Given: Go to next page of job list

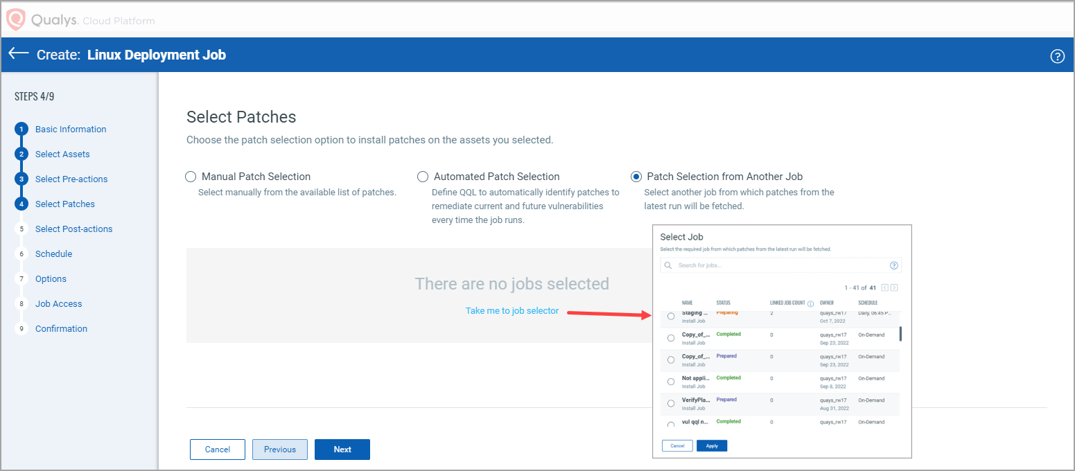Looking at the screenshot, I should (x=894, y=287).
